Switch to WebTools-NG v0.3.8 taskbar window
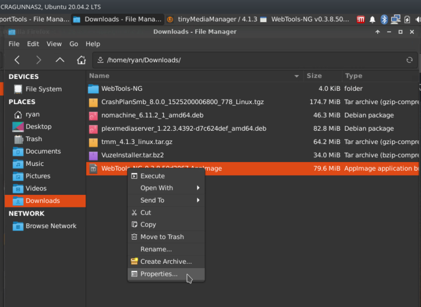 point(305,19)
